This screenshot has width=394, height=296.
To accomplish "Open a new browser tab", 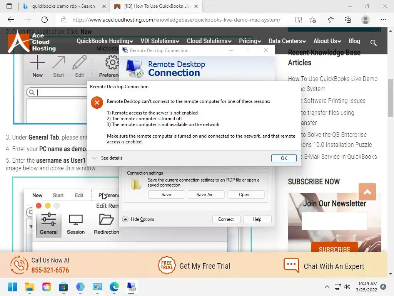I will (x=209, y=6).
